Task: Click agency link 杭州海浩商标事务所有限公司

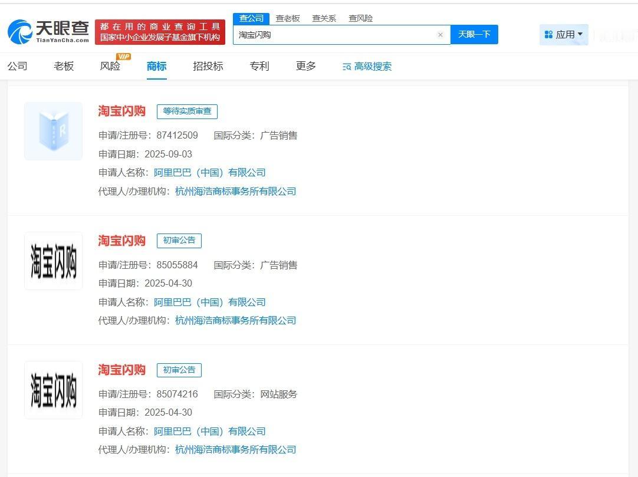Action: tap(235, 191)
